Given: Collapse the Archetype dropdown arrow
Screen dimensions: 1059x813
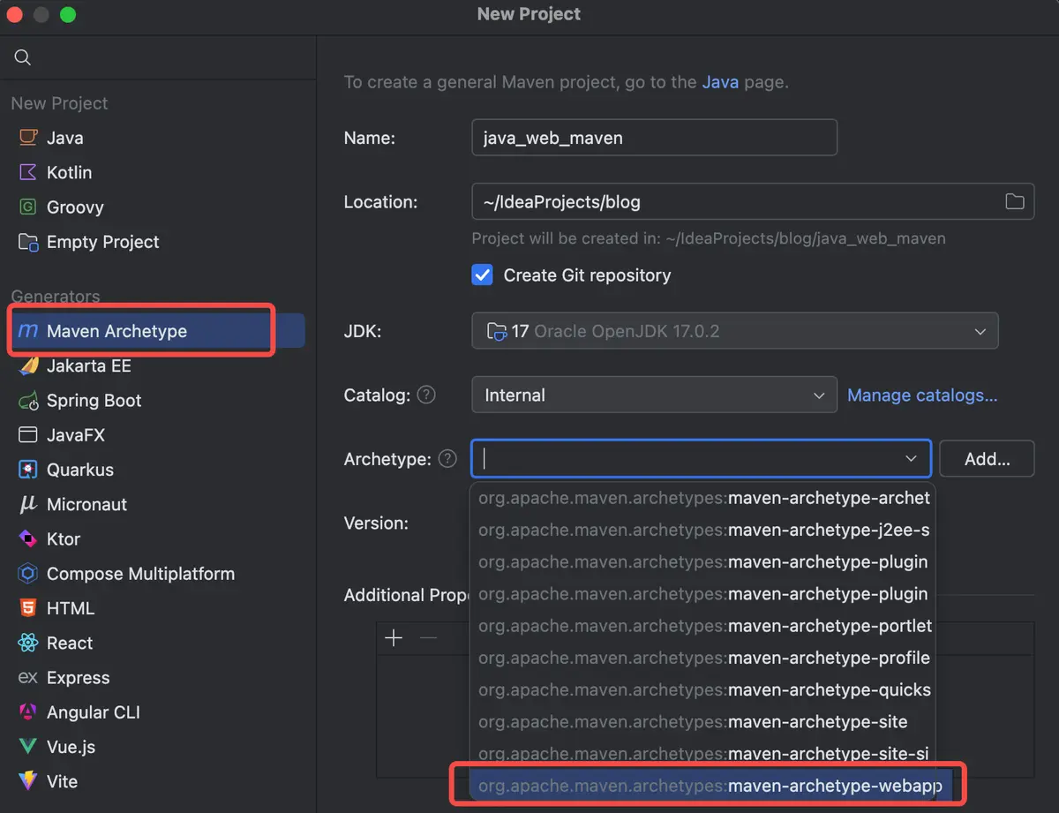Looking at the screenshot, I should pyautogui.click(x=911, y=459).
